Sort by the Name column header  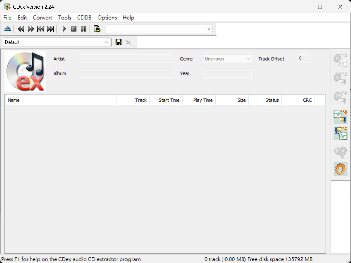coord(61,100)
